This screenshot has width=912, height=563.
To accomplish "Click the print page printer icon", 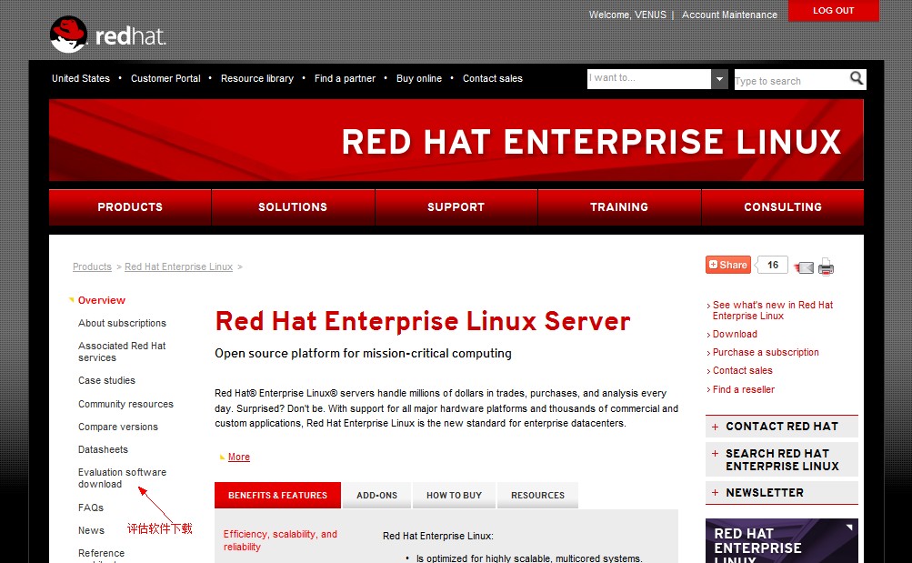I will [x=826, y=267].
